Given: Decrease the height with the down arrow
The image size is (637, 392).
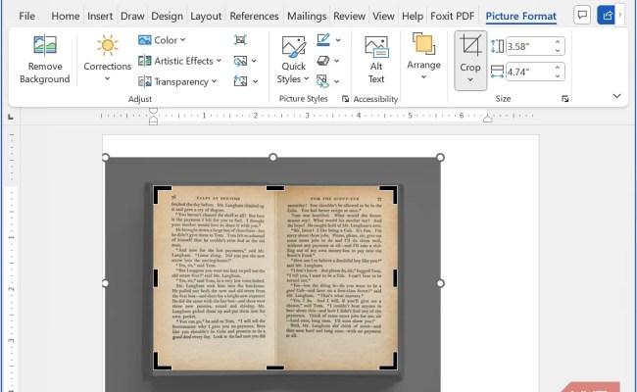Looking at the screenshot, I should [558, 51].
